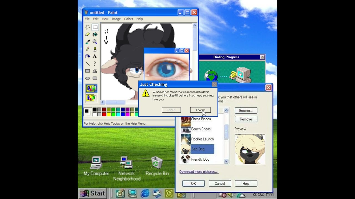This screenshot has width=355, height=199.
Task: Open the File menu in Paint
Action: 87,19
